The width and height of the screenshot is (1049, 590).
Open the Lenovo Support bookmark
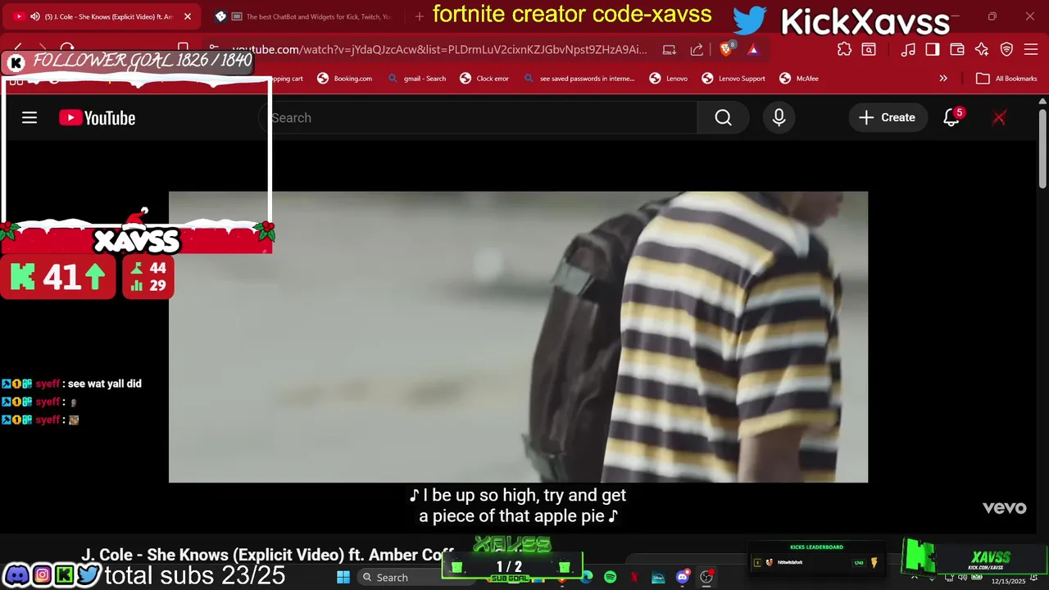733,79
